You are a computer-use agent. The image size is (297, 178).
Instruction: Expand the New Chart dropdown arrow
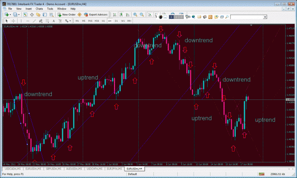(x=10, y=15)
